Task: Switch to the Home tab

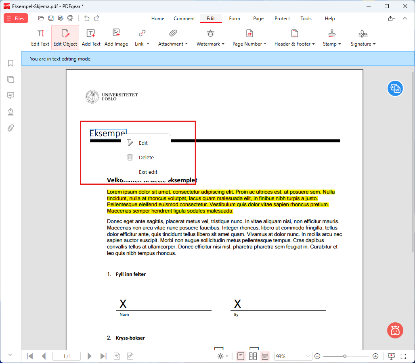Action: [x=158, y=19]
